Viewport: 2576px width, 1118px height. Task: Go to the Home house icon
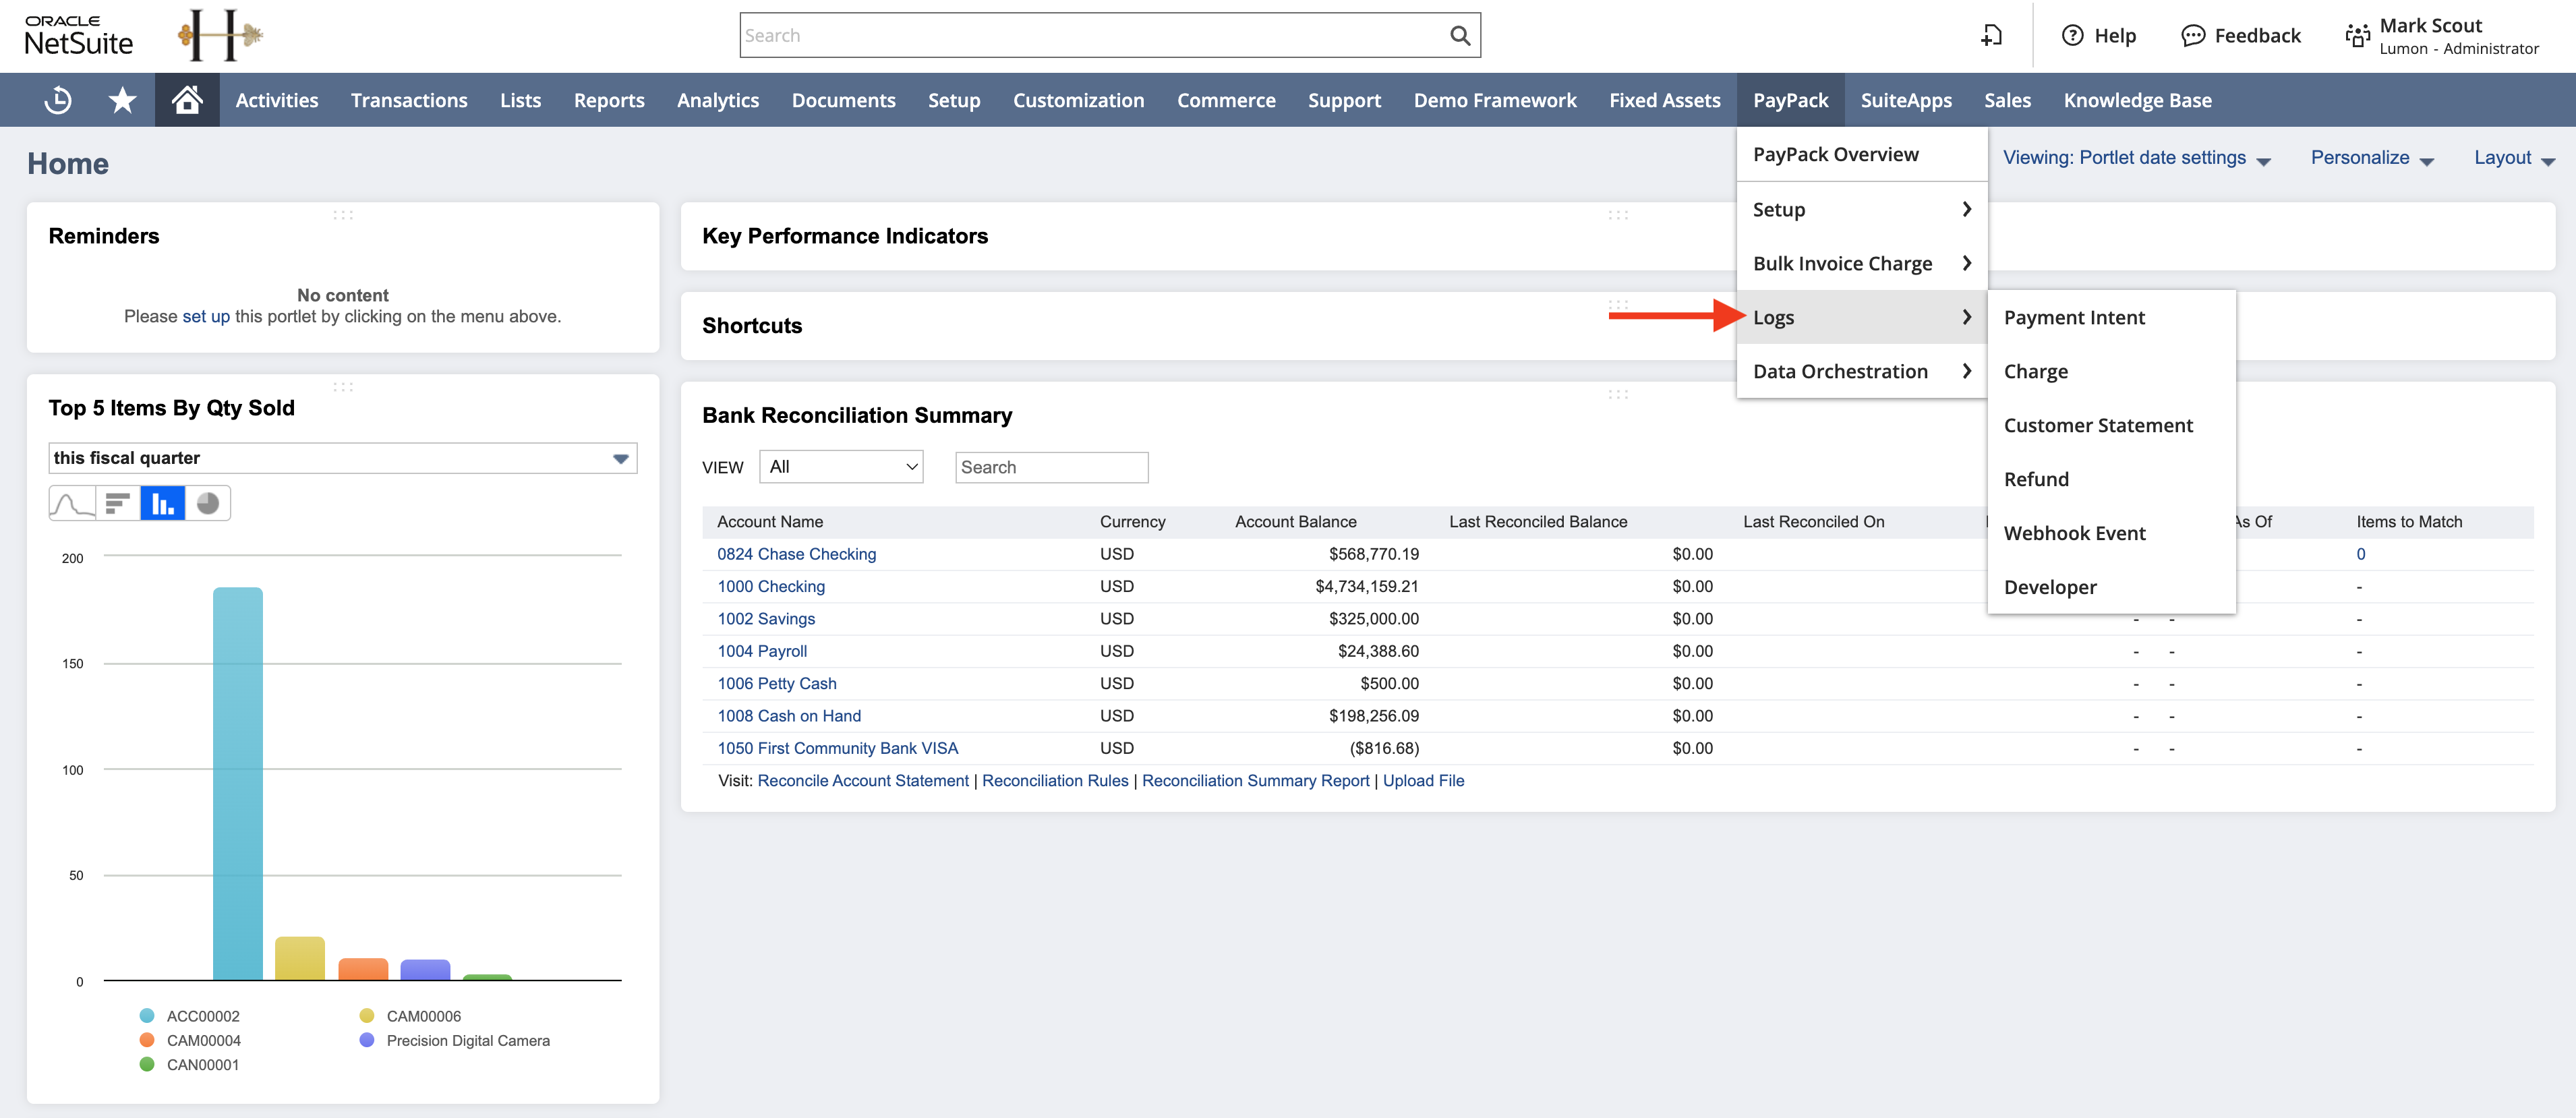click(x=187, y=100)
